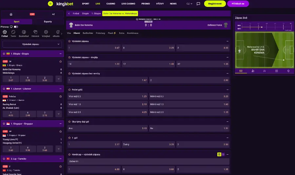Open the SPORT menu item
This screenshot has height=175, width=295.
(86, 4)
